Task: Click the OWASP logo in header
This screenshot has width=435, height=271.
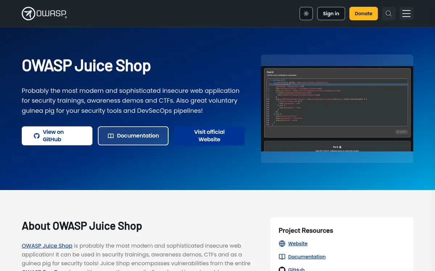Action: (x=44, y=14)
